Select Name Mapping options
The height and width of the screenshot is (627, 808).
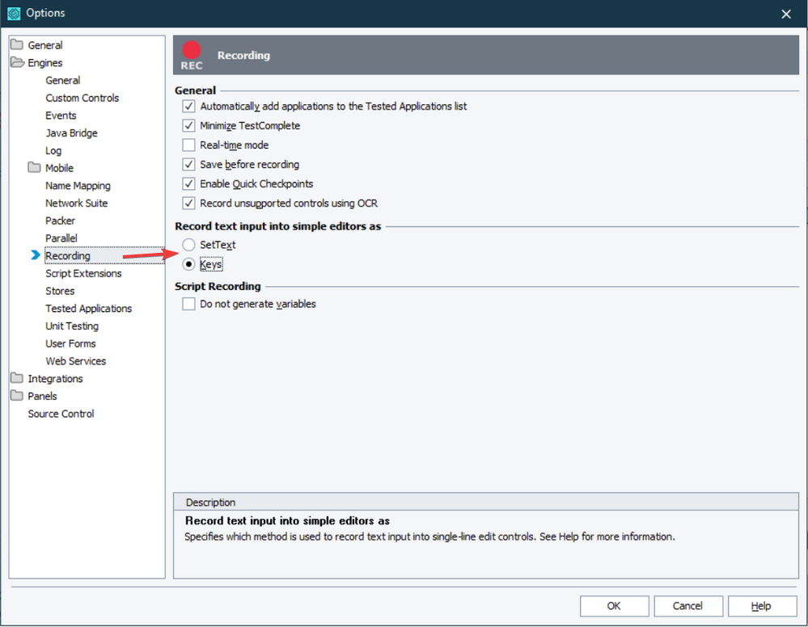point(78,185)
